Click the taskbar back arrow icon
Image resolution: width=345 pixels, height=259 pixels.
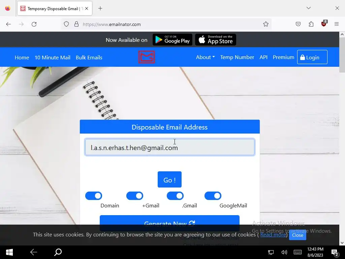tap(34, 252)
